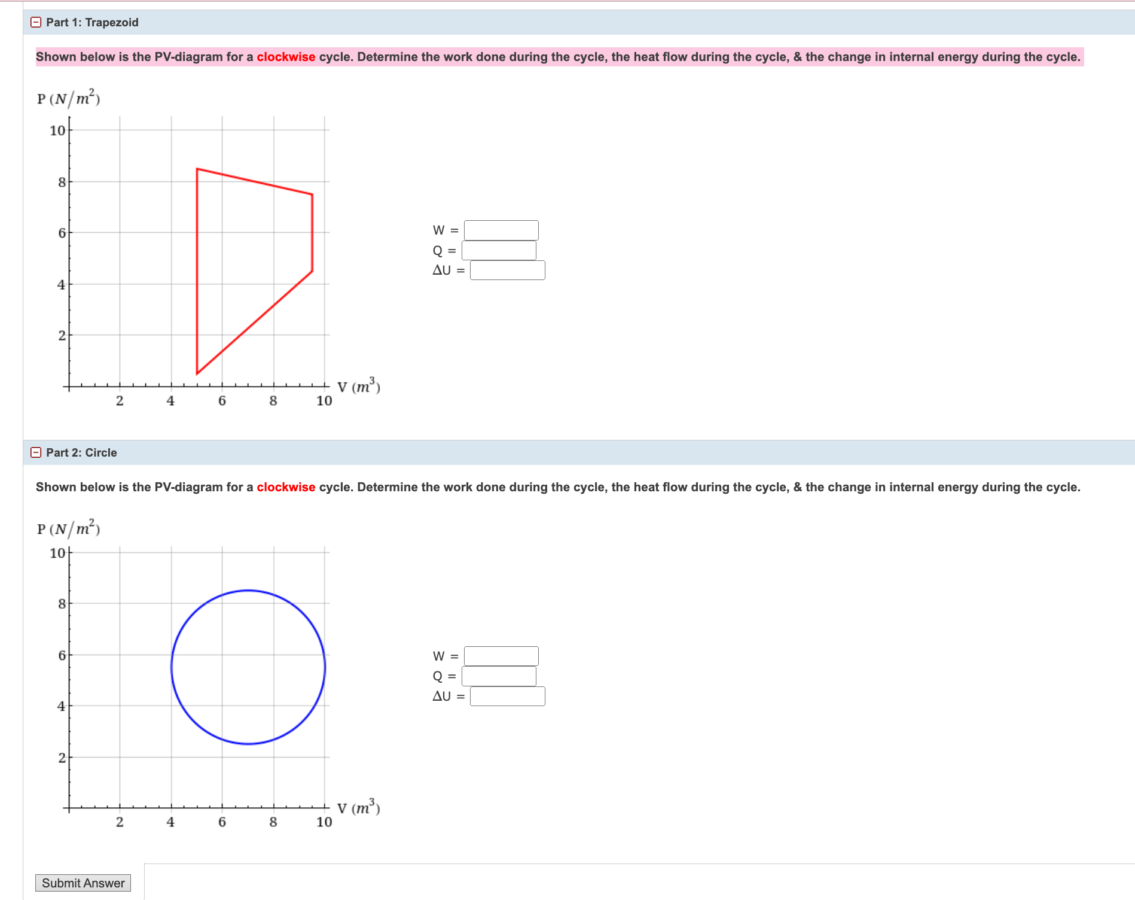Click the W input field in Part 1
Image resolution: width=1135 pixels, height=900 pixels.
coord(501,230)
